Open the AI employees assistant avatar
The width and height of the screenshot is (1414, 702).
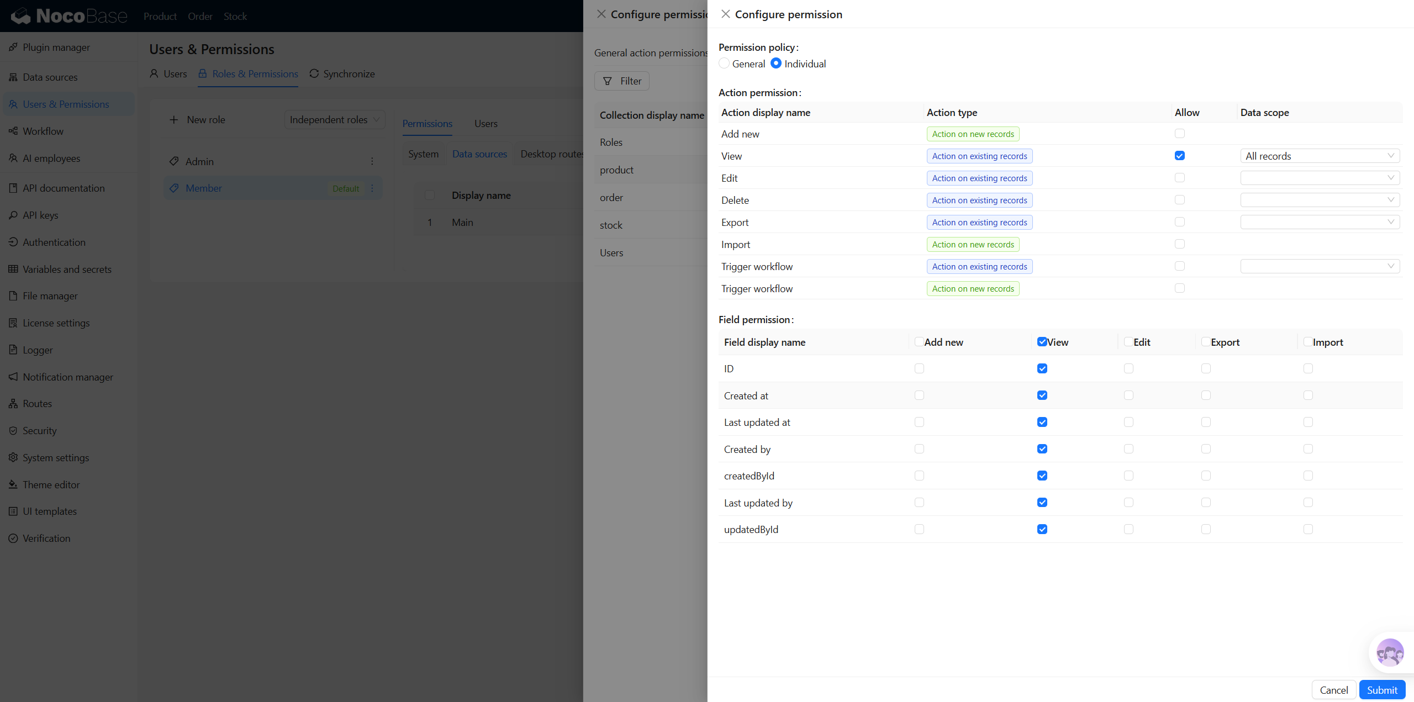point(1389,653)
